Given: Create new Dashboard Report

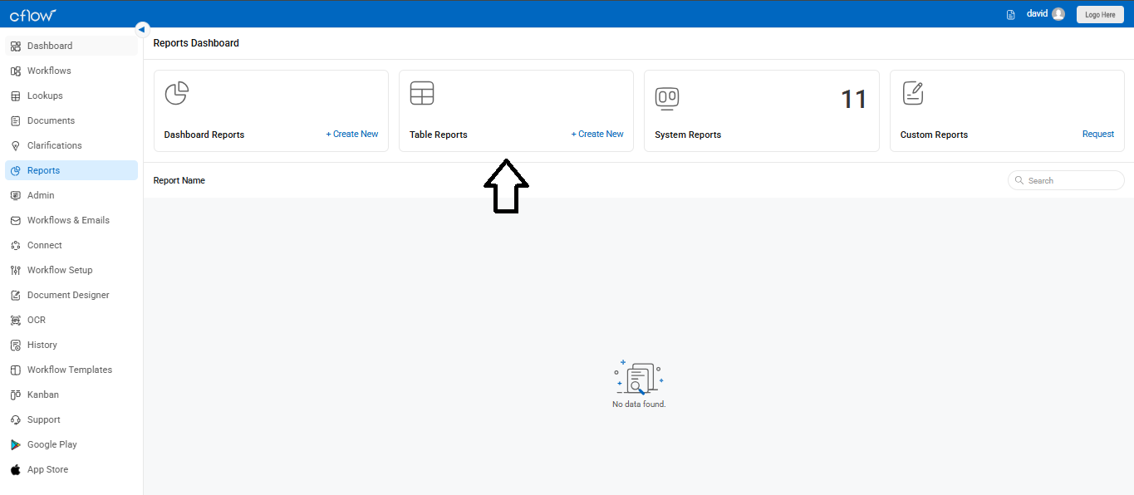Looking at the screenshot, I should click(x=352, y=134).
